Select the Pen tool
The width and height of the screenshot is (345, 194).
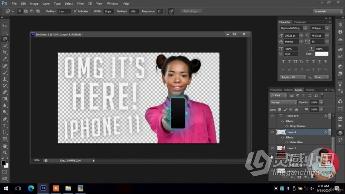coord(5,119)
